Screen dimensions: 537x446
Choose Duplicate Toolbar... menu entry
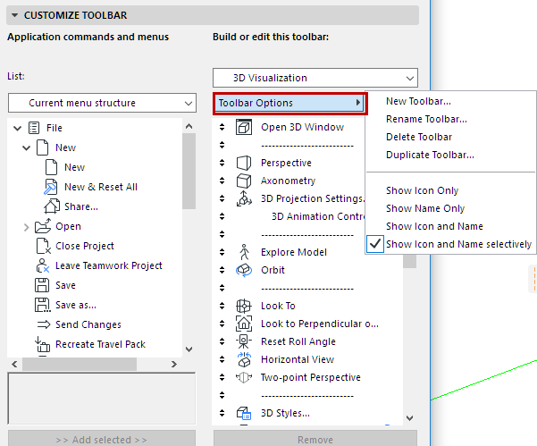(x=430, y=155)
